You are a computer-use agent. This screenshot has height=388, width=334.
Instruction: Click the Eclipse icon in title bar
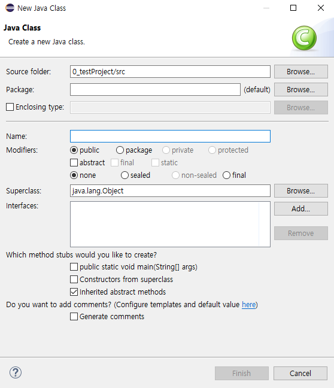pyautogui.click(x=10, y=8)
